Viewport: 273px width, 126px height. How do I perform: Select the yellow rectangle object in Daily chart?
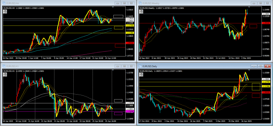[x=256, y=87]
